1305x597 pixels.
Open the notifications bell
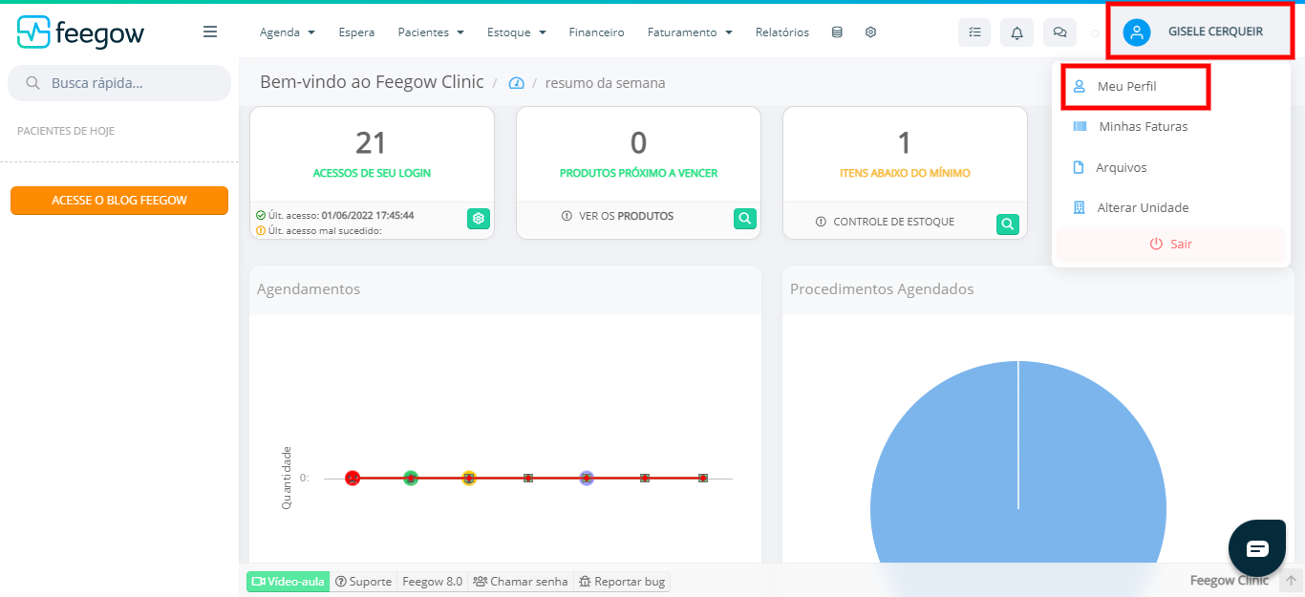1016,32
